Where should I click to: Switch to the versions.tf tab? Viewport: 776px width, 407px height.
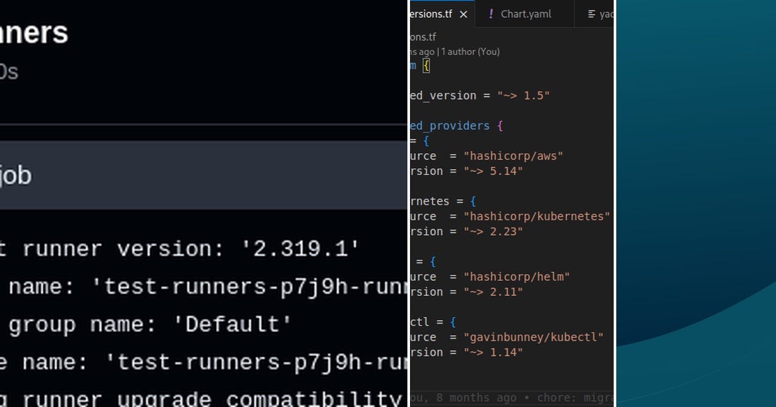(442, 14)
